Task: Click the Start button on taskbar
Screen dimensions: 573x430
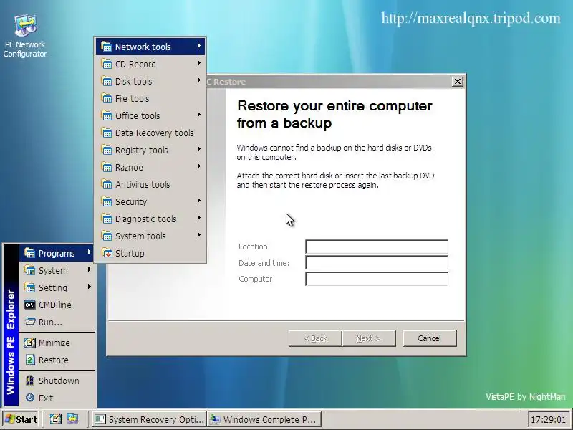Action: pos(21,419)
